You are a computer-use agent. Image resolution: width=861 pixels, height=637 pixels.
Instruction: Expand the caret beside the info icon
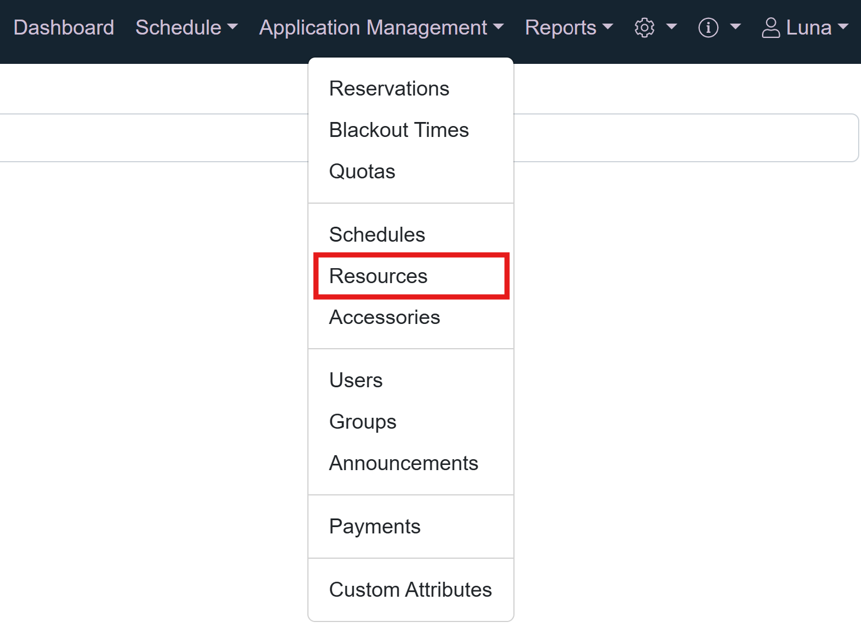(735, 27)
